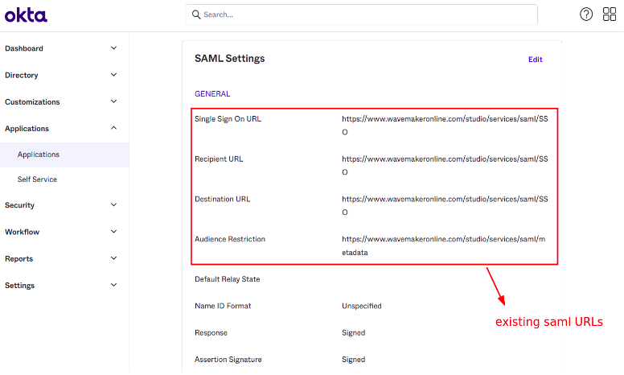Expand the Settings section chevron
Image resolution: width=624 pixels, height=375 pixels.
pyautogui.click(x=113, y=285)
